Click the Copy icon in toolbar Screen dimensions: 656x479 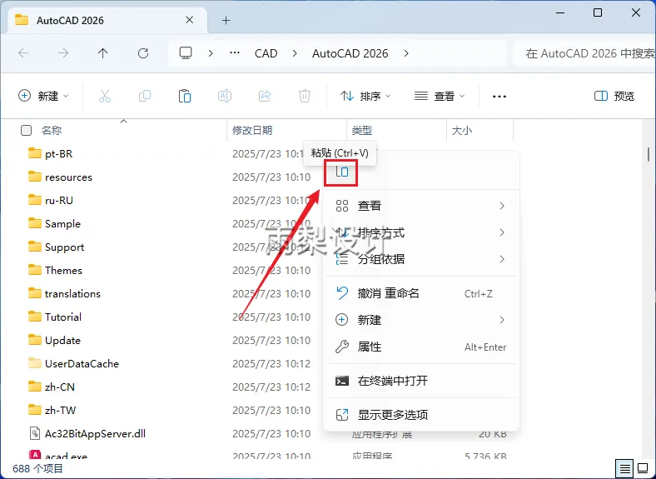coord(145,97)
